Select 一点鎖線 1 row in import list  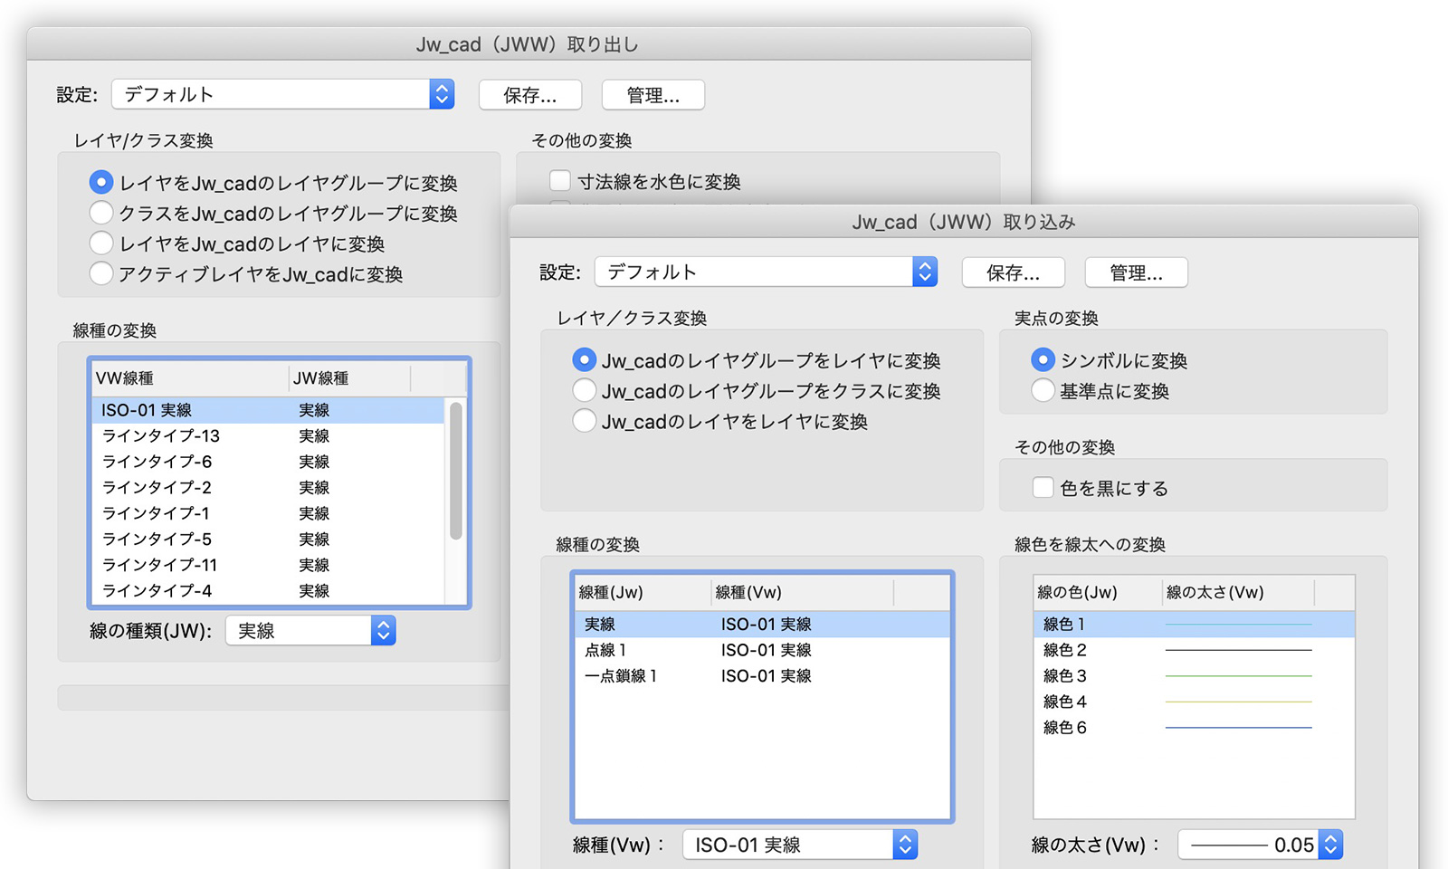762,675
